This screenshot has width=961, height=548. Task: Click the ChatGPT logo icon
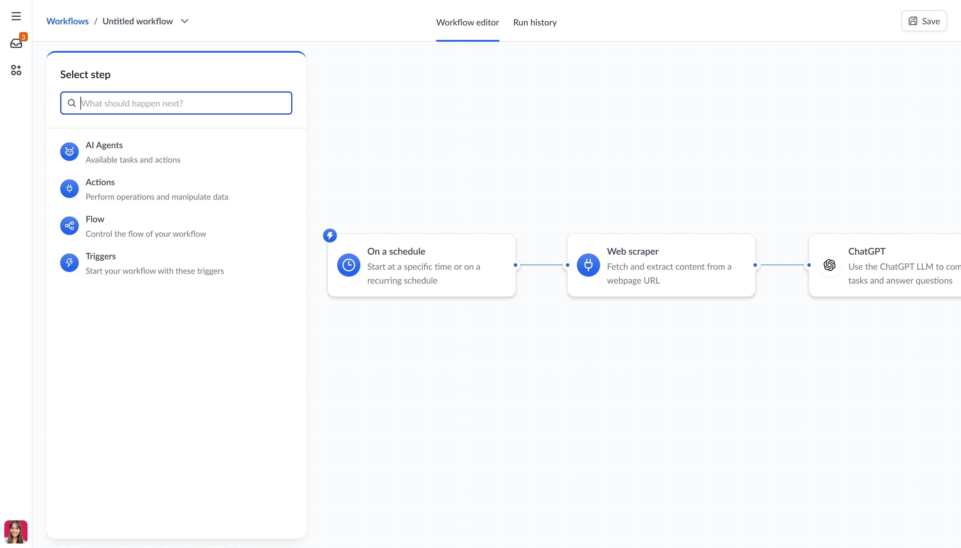[829, 265]
